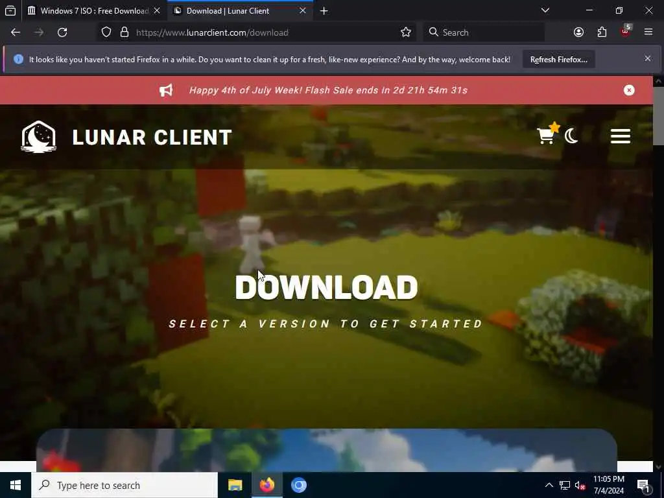The height and width of the screenshot is (498, 664).
Task: Click the download version preview card
Action: coord(327,450)
